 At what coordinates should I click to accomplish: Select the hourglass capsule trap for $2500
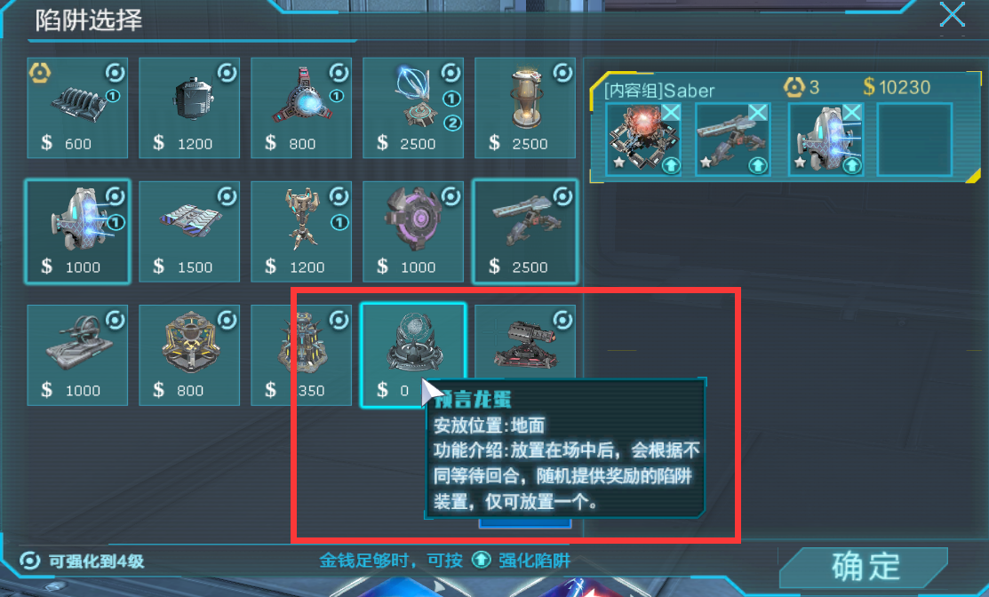click(x=525, y=107)
